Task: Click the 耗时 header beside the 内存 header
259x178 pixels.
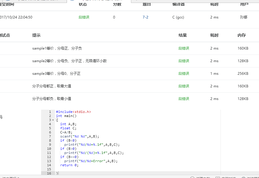Action: point(214,35)
